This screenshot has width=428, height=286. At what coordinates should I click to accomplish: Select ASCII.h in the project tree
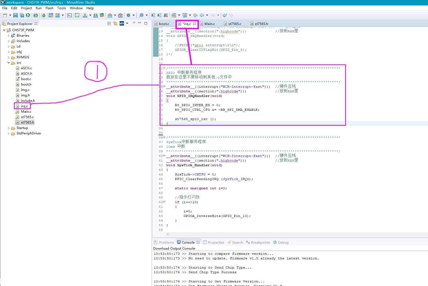click(24, 74)
